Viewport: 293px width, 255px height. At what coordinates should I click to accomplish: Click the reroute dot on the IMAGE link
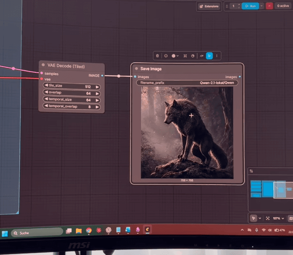tap(119, 76)
